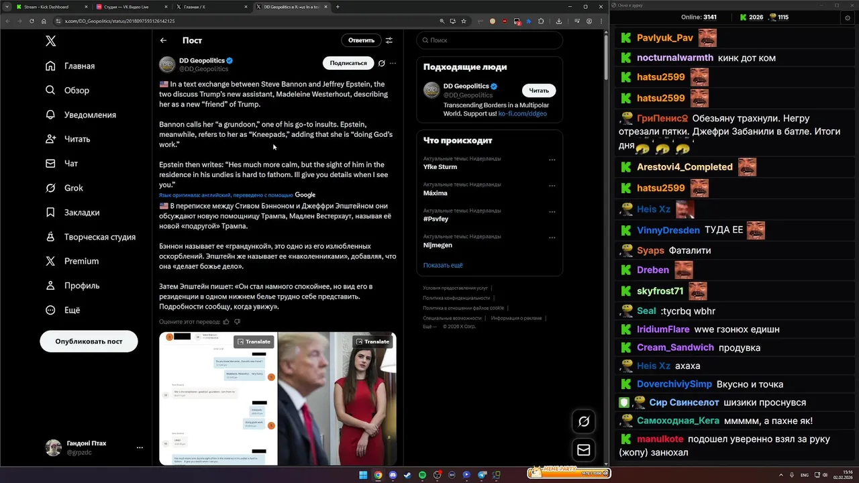This screenshot has width=859, height=483.
Task: Open browser downloads icon
Action: (x=559, y=21)
